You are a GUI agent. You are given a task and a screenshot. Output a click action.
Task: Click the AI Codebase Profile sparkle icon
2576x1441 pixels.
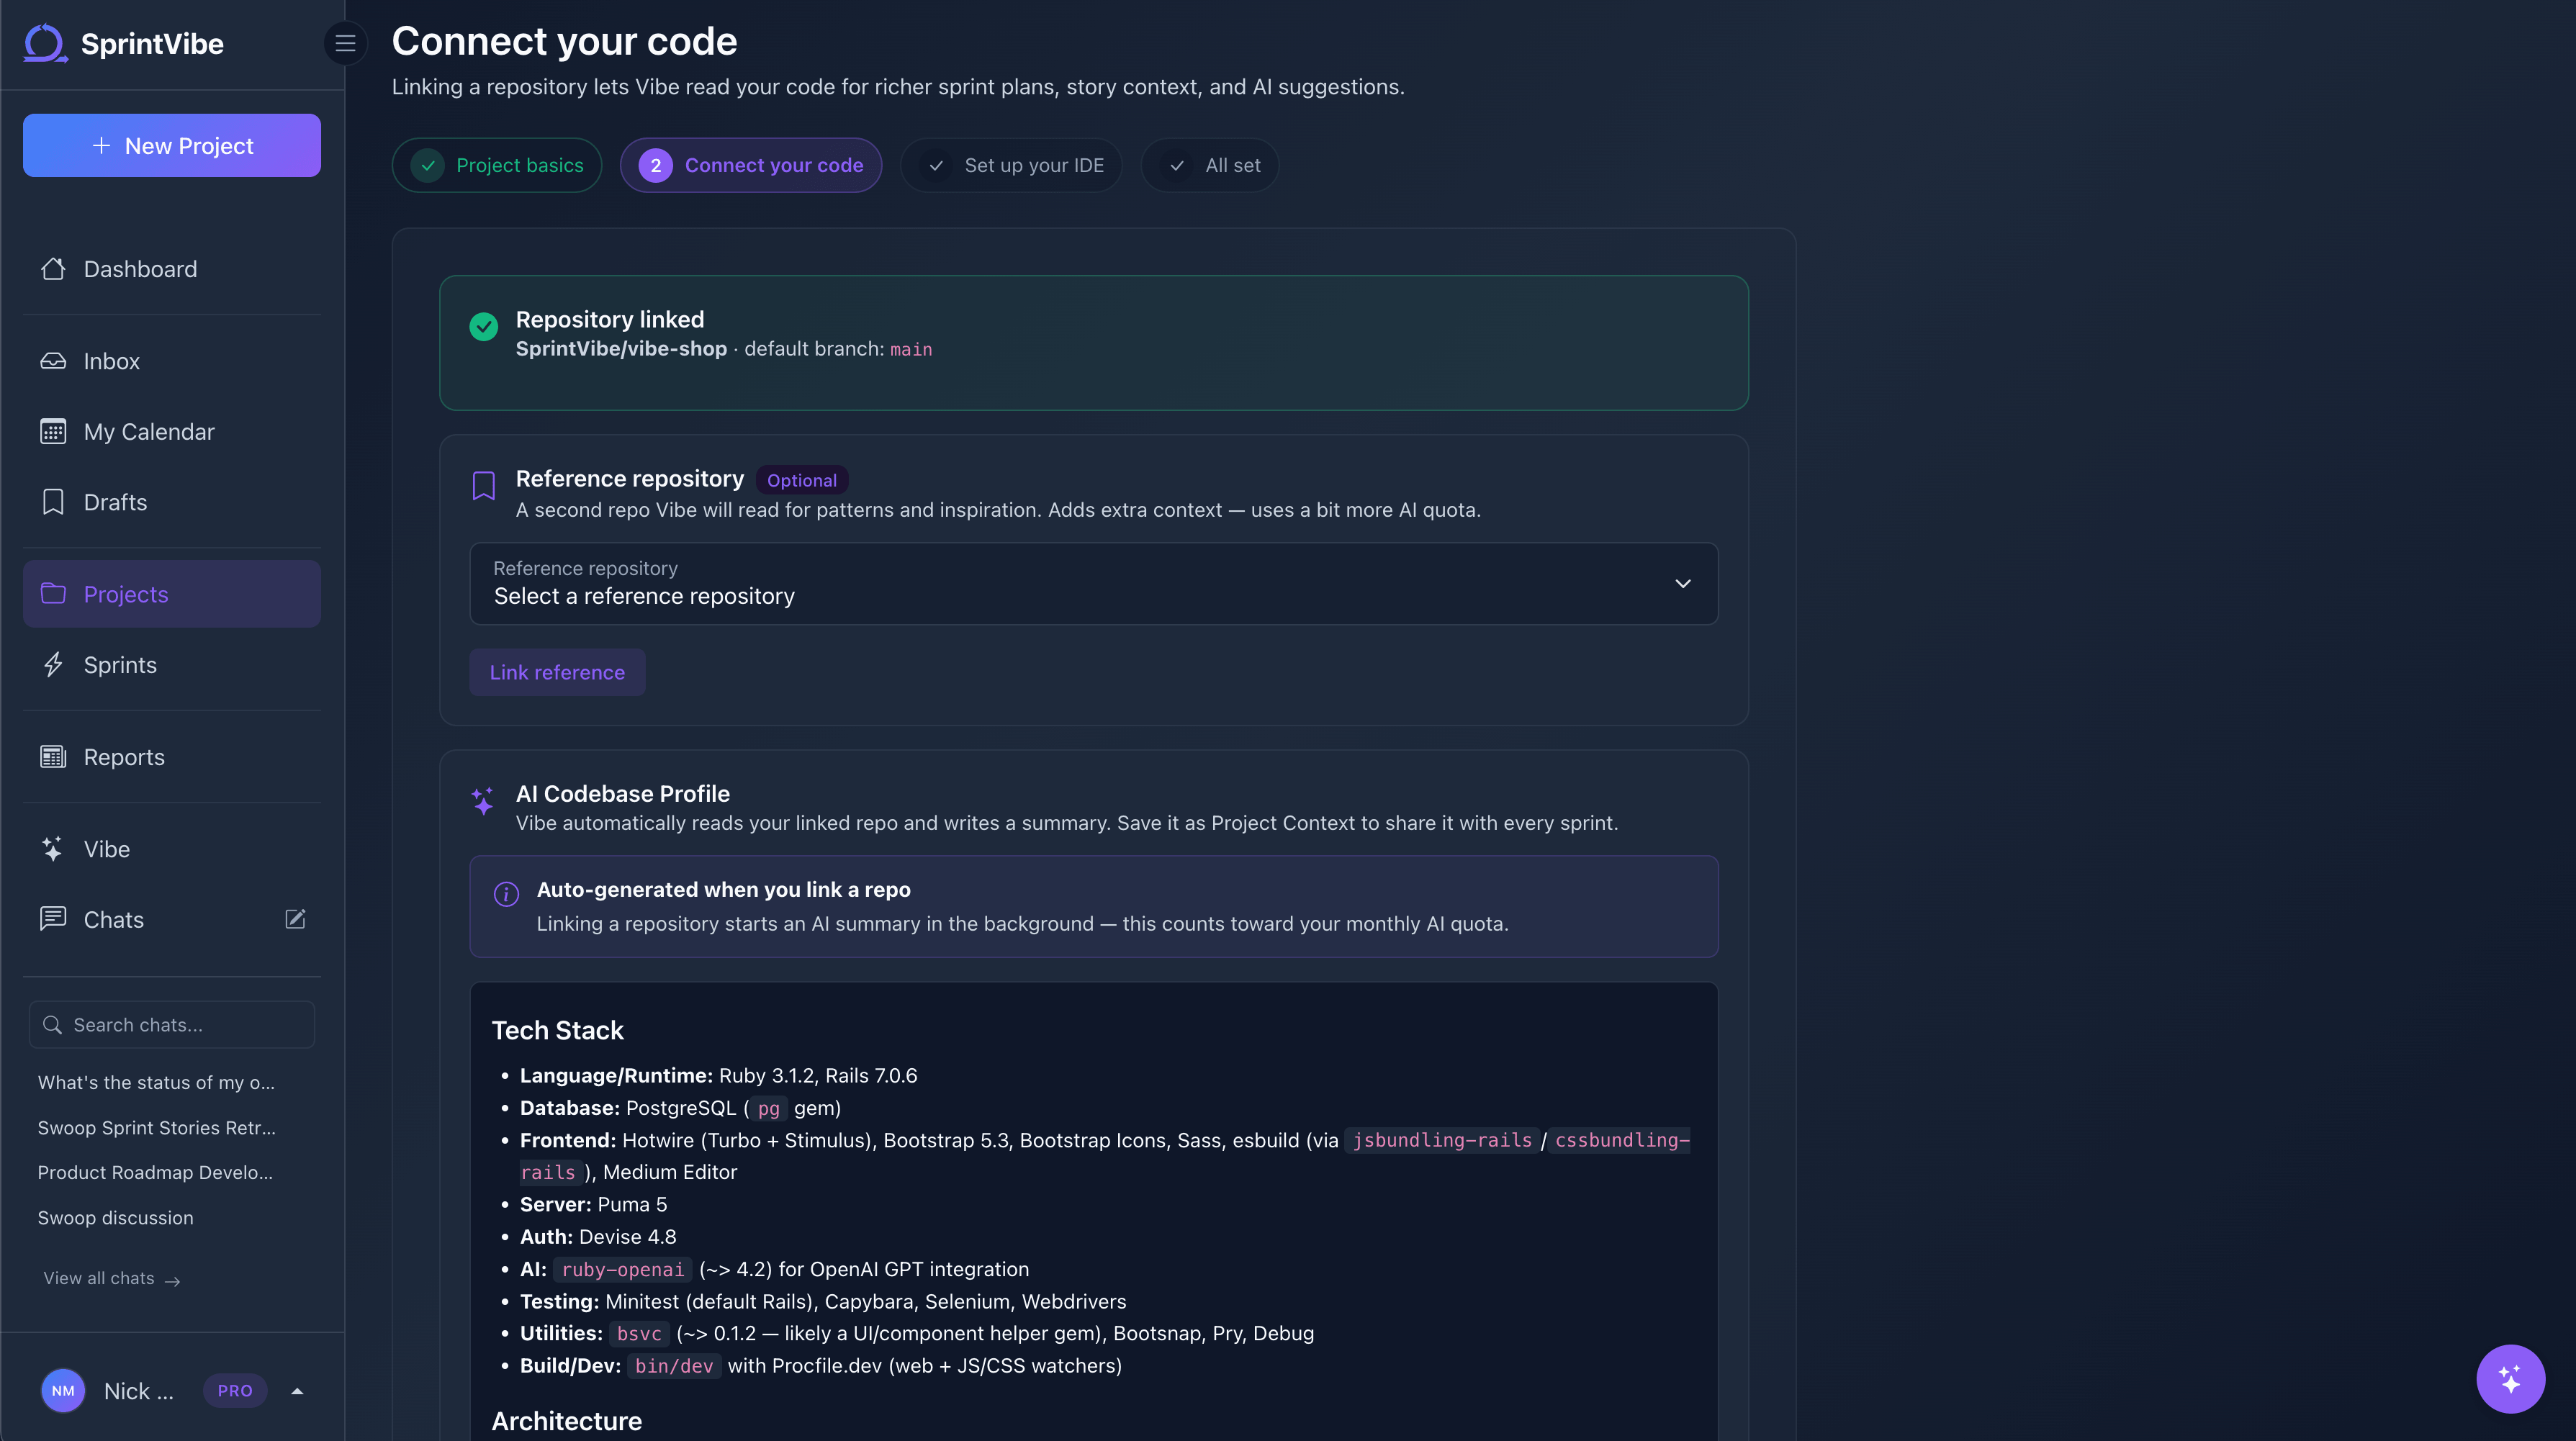(484, 801)
